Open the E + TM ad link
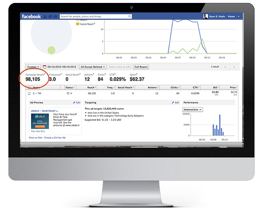The width and height of the screenshot is (259, 210). pos(37,93)
